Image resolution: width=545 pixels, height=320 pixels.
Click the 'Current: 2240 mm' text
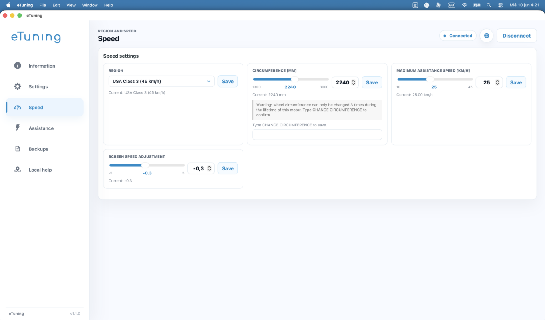click(x=269, y=95)
